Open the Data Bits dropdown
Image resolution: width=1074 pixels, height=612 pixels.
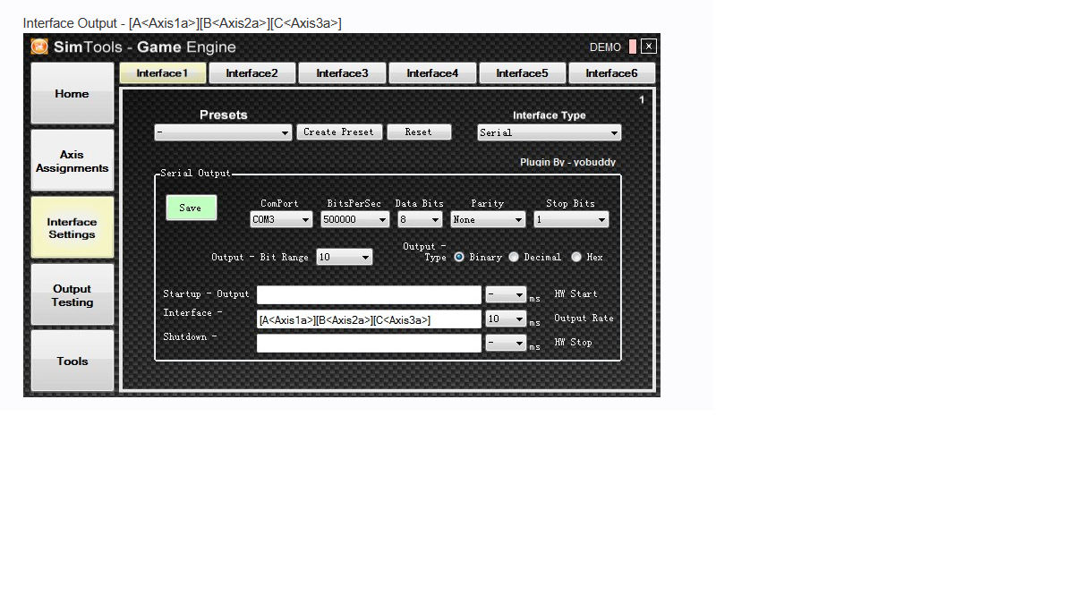click(420, 219)
